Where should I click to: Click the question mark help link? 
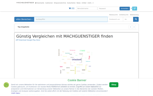[131, 8]
